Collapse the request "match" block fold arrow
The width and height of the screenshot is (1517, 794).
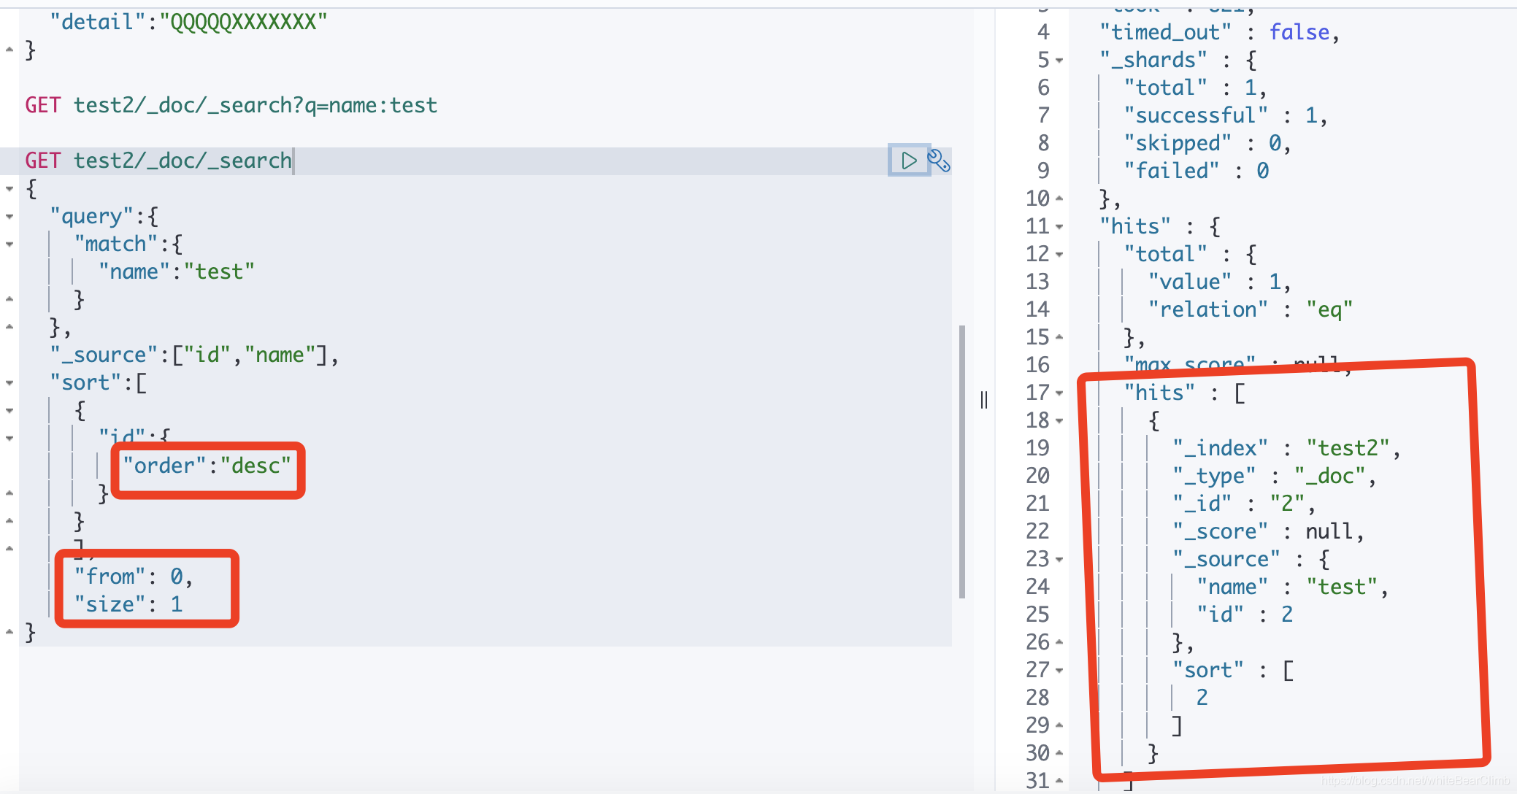[9, 244]
